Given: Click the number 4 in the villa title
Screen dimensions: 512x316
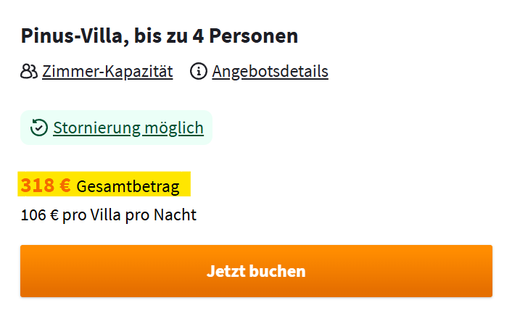Looking at the screenshot, I should click(x=198, y=36).
